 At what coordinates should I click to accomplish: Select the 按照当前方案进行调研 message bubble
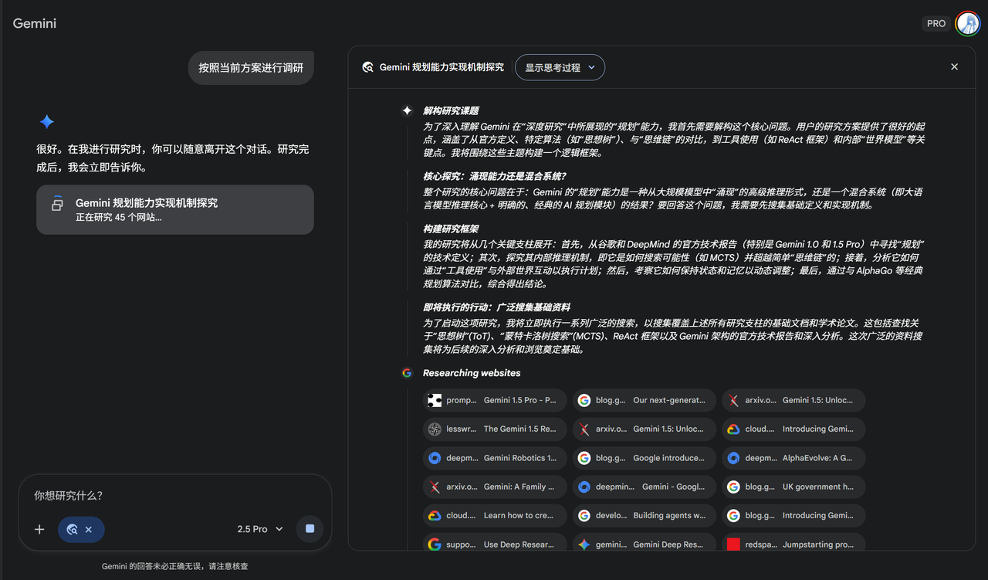point(251,68)
